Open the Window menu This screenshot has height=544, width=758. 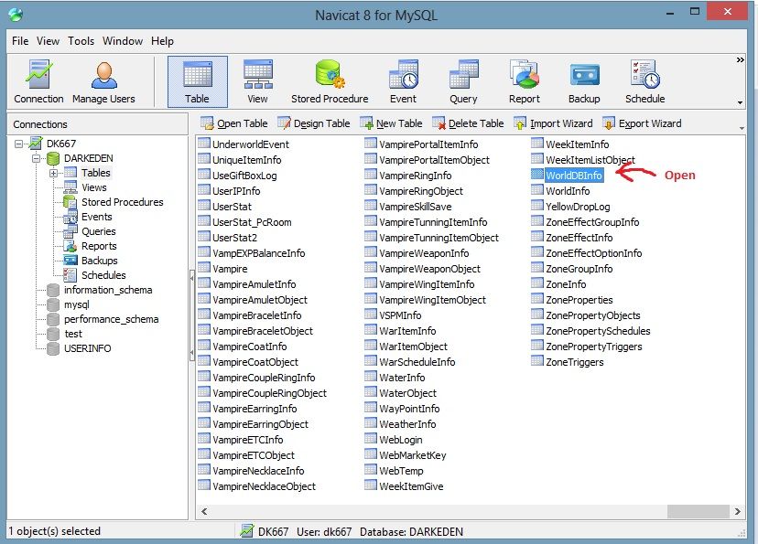click(123, 41)
